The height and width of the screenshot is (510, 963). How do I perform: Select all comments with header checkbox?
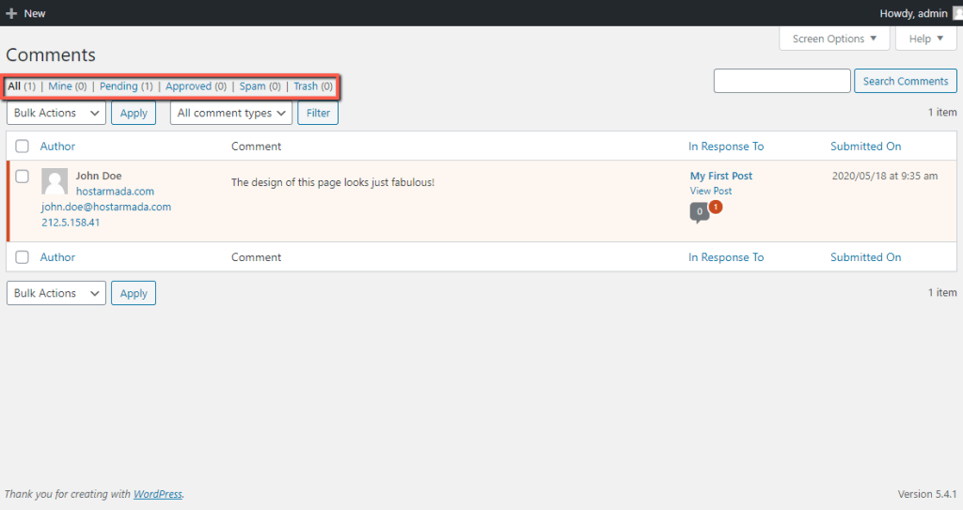(23, 147)
